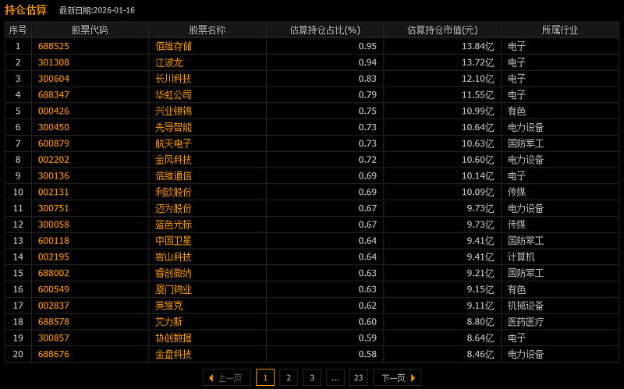This screenshot has width=624, height=389.
Task: Open stock name 协创数据
Action: (173, 338)
